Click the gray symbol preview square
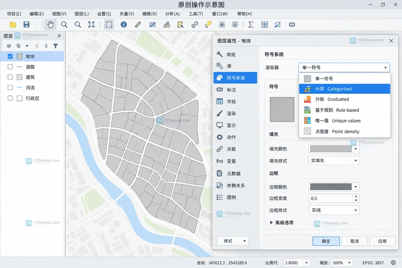402x268 pixels. [282, 109]
